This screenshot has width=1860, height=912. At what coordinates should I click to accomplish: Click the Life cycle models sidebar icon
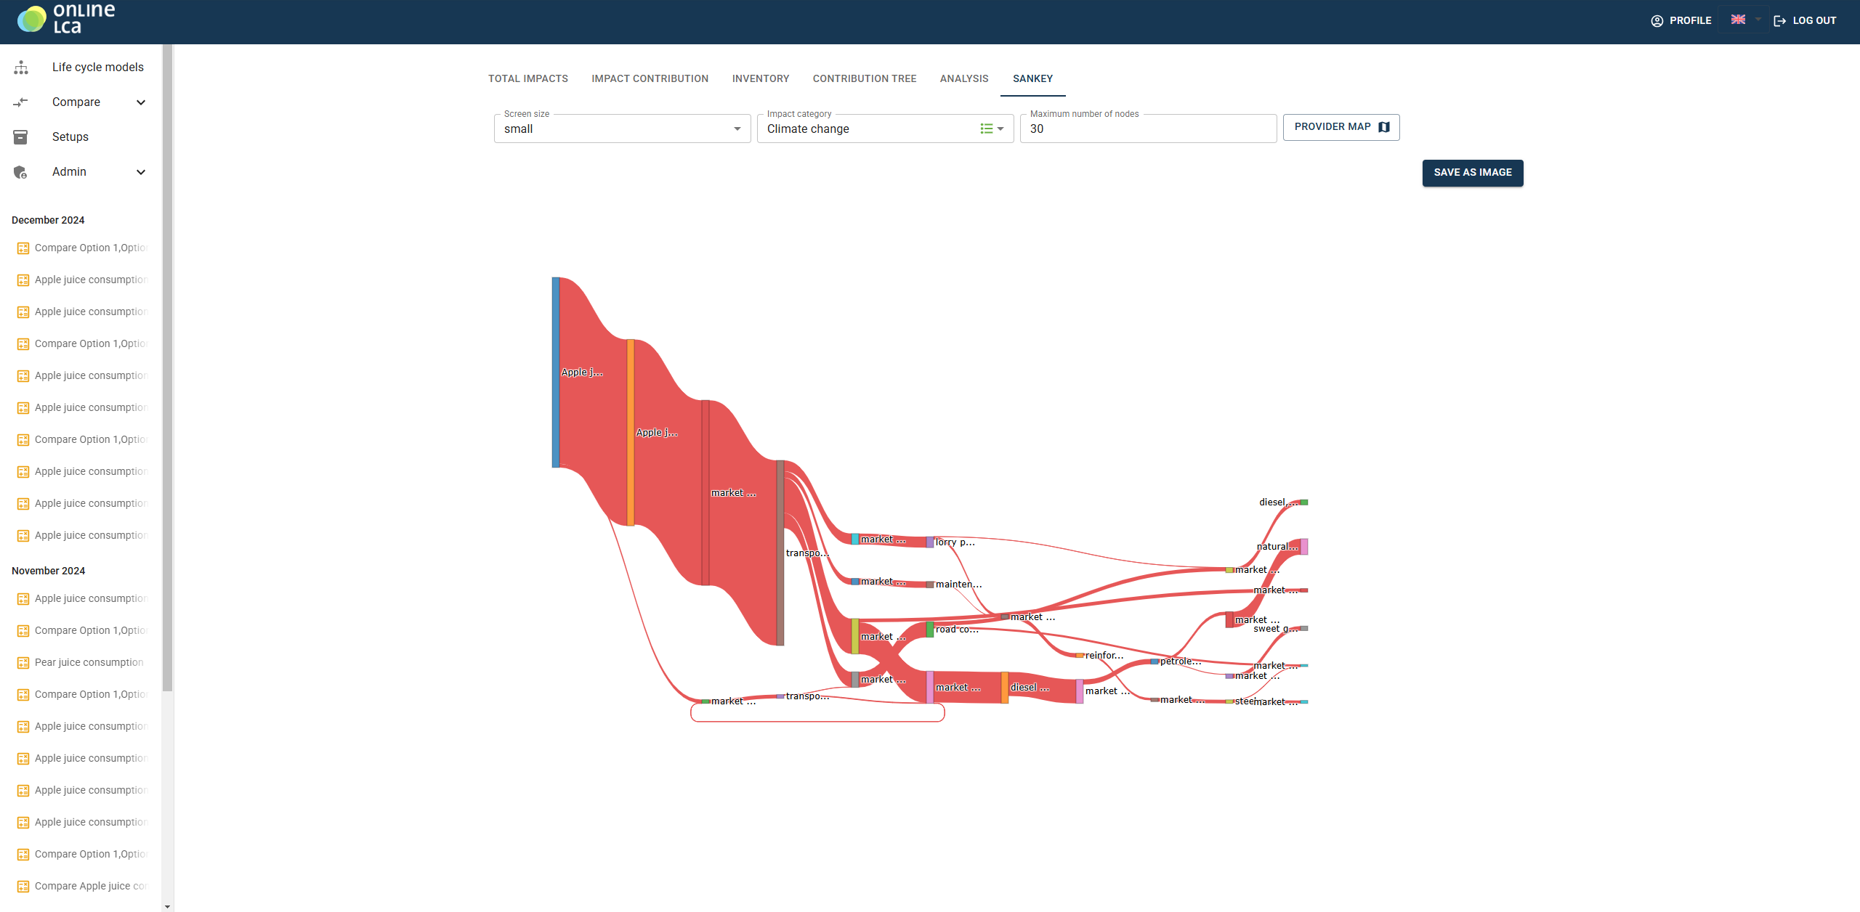21,68
